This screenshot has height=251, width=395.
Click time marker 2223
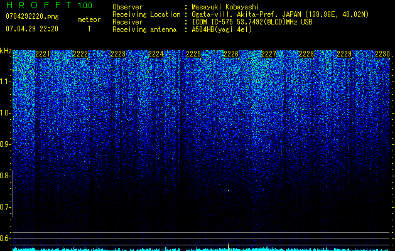click(118, 54)
